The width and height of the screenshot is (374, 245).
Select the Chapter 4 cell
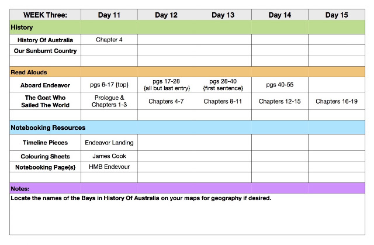click(x=109, y=40)
